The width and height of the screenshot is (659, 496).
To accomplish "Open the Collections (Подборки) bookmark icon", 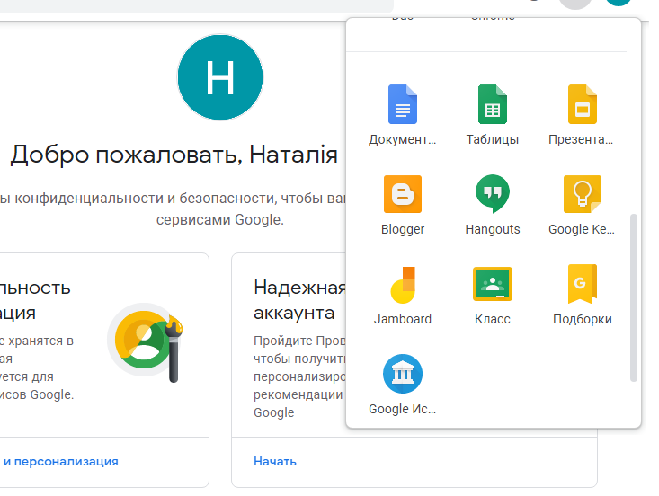I will point(582,284).
